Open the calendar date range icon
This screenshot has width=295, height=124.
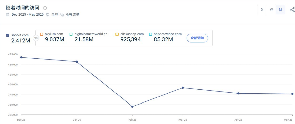coord(8,15)
